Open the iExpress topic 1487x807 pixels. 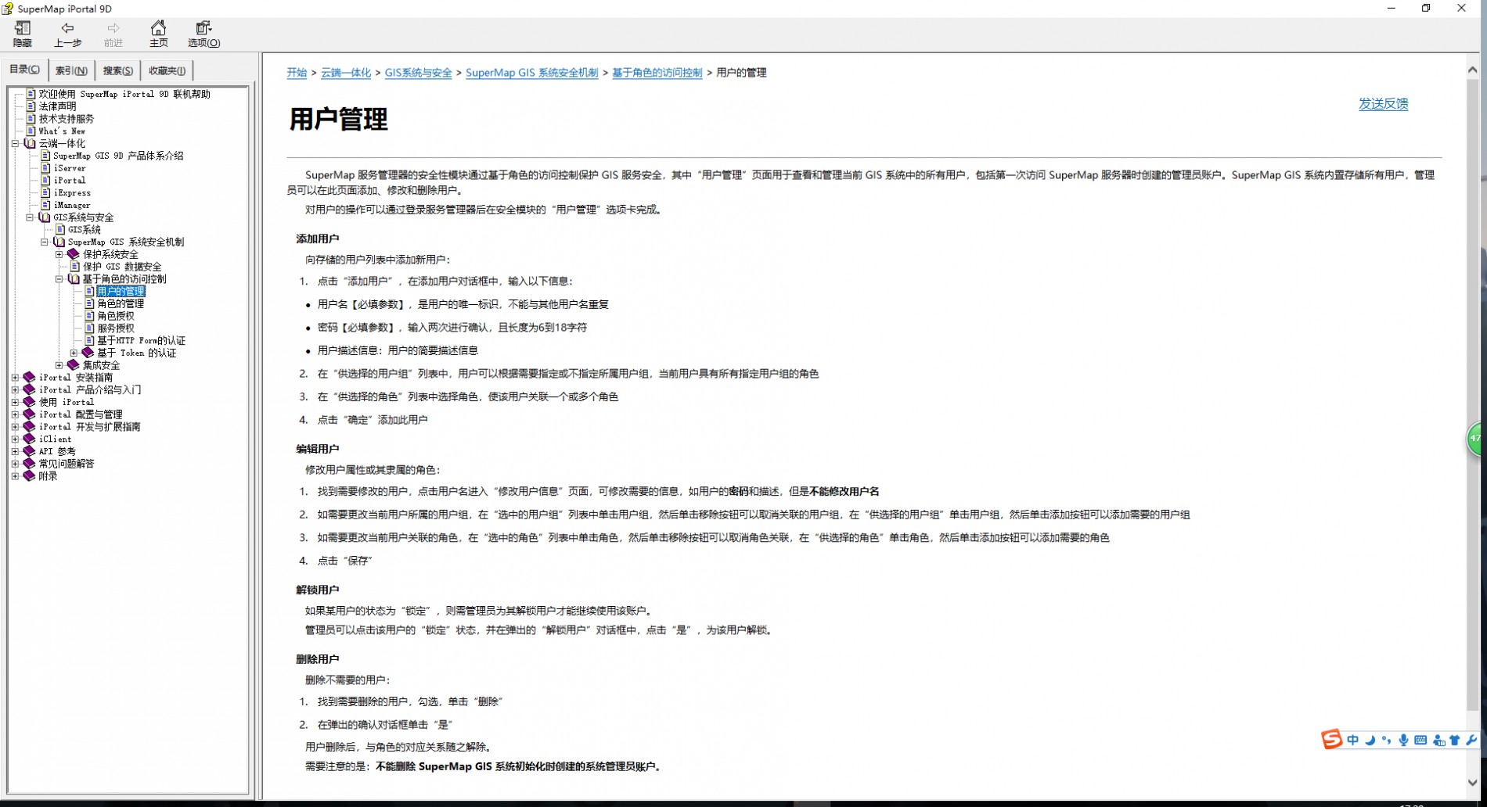(72, 193)
